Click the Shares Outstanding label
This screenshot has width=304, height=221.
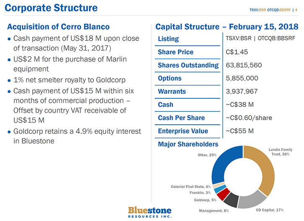pos(188,65)
